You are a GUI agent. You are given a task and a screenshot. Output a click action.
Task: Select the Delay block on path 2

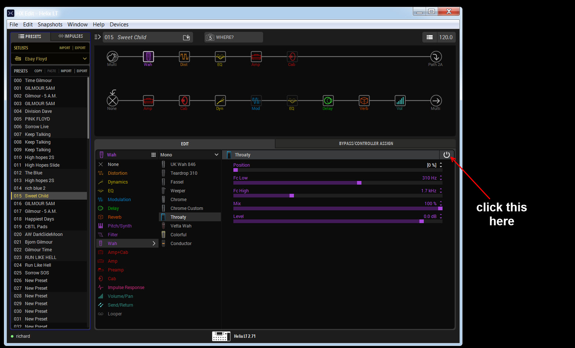coord(328,100)
